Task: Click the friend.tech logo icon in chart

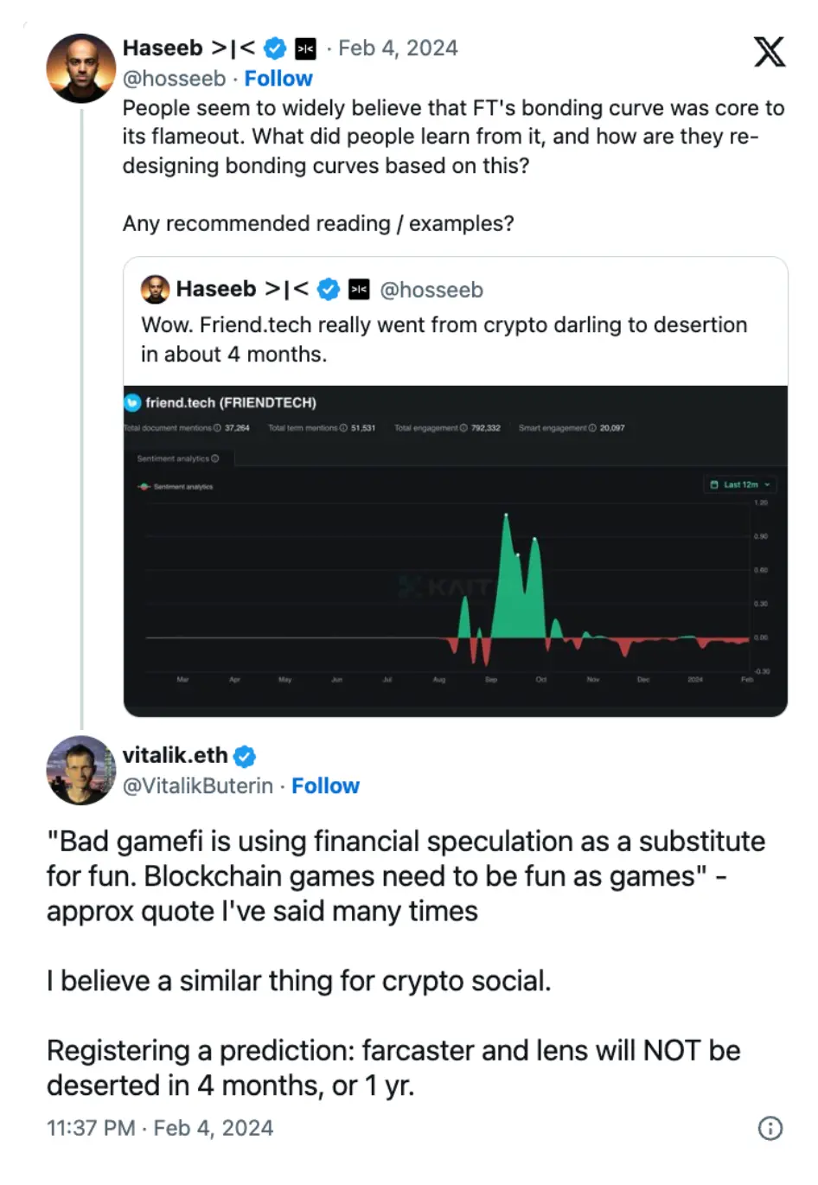Action: (132, 402)
